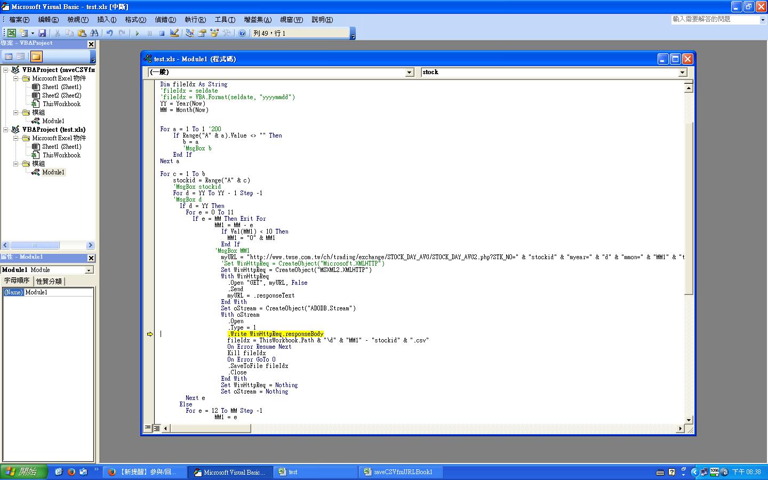The image size is (768, 480).
Task: Click the code window vertical scrollbar thumb
Action: [x=689, y=208]
